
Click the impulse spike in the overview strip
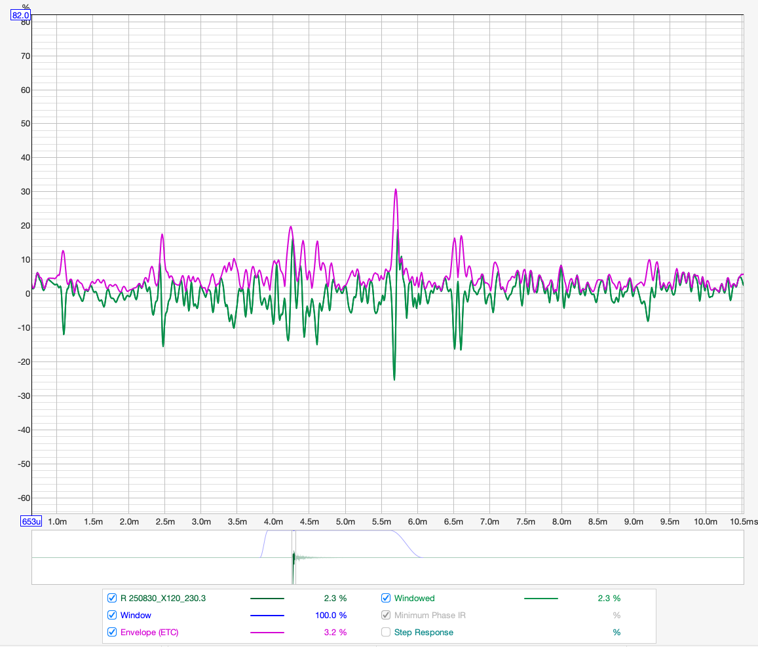point(293,558)
